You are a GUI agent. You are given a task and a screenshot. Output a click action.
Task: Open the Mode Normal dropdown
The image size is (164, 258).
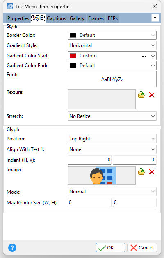coord(112,192)
